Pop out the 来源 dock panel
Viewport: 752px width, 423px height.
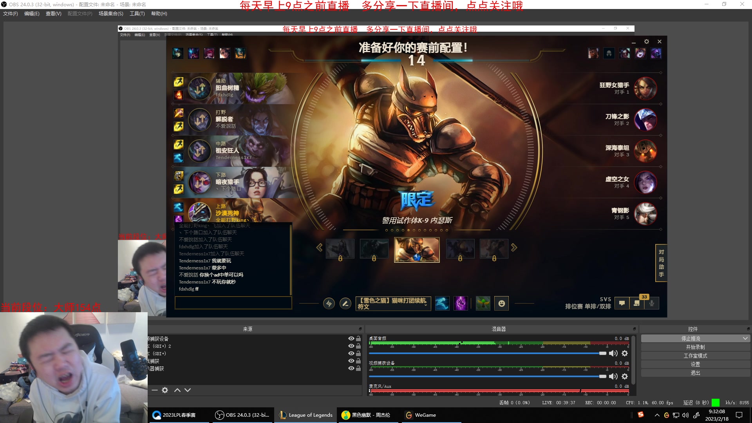pos(360,329)
